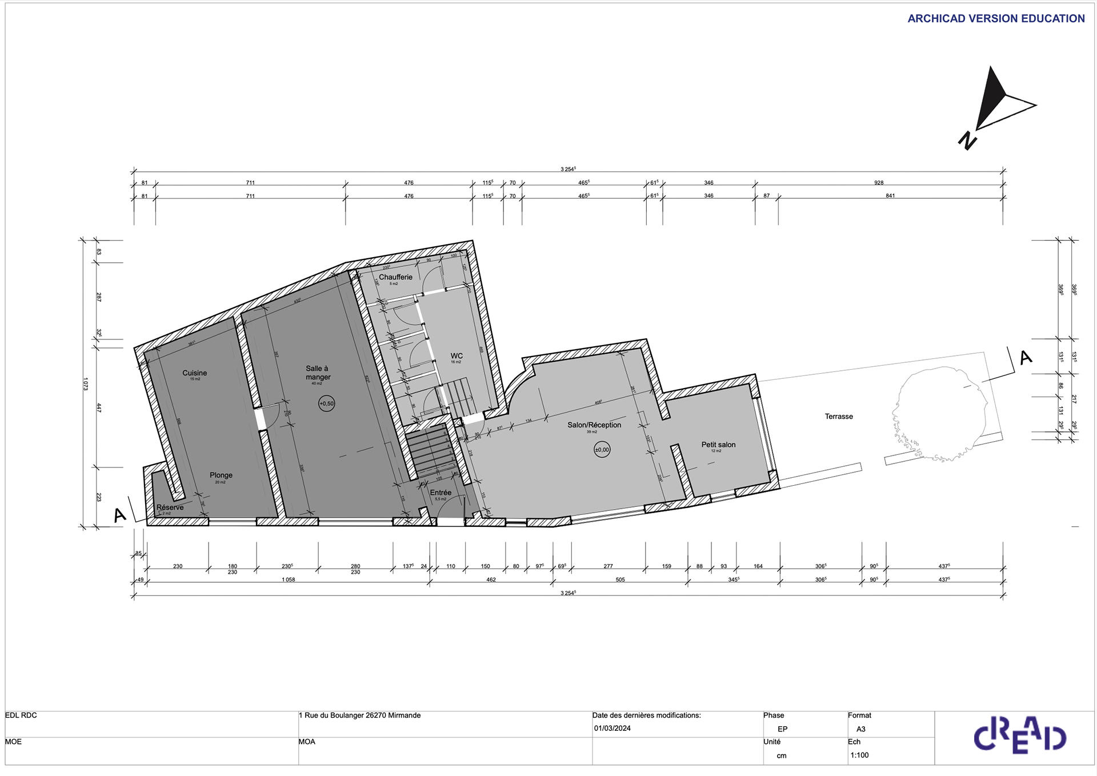The image size is (1097, 776).
Task: Select the Salon/Réception room label
Action: pos(594,425)
